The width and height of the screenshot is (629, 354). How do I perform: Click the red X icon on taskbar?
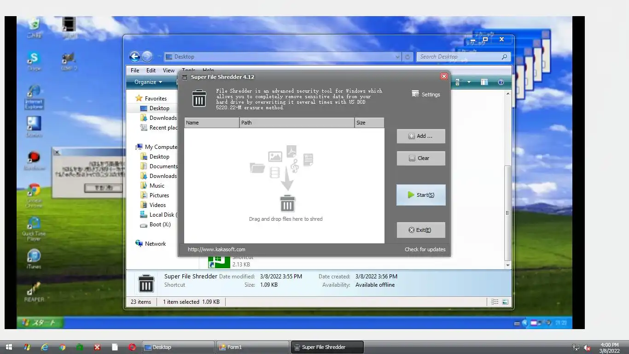click(x=97, y=347)
